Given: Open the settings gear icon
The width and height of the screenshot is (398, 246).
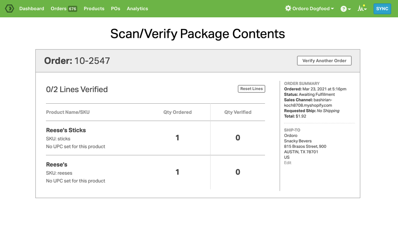Looking at the screenshot, I should tap(288, 8).
